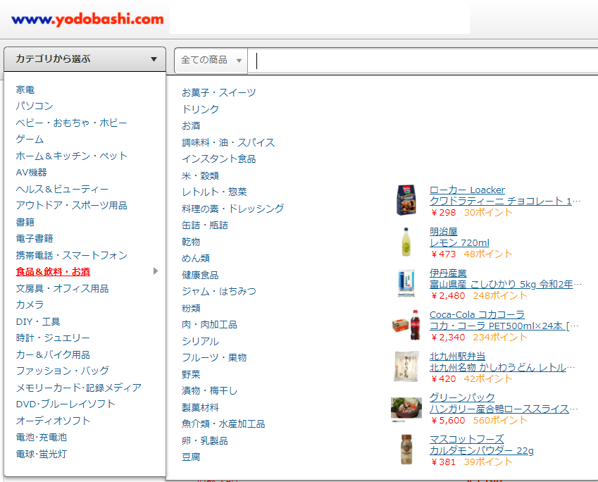This screenshot has height=482, width=598.
Task: Open the カテゴリから選ぶ dropdown
Action: 85,59
